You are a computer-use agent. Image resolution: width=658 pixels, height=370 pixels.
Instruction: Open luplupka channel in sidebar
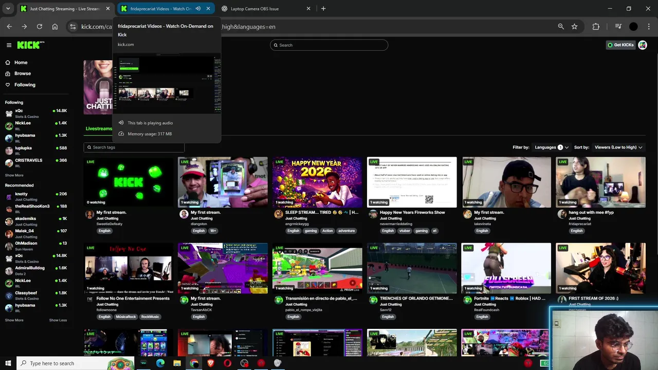(x=36, y=150)
